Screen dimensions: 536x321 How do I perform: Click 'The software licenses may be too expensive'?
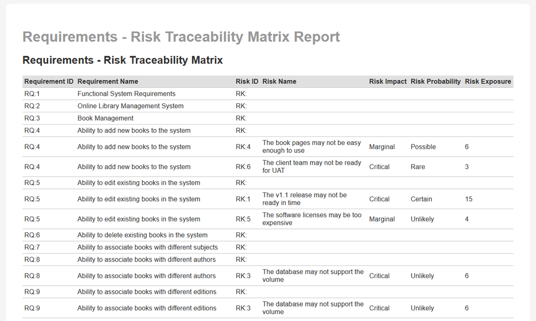tap(311, 219)
